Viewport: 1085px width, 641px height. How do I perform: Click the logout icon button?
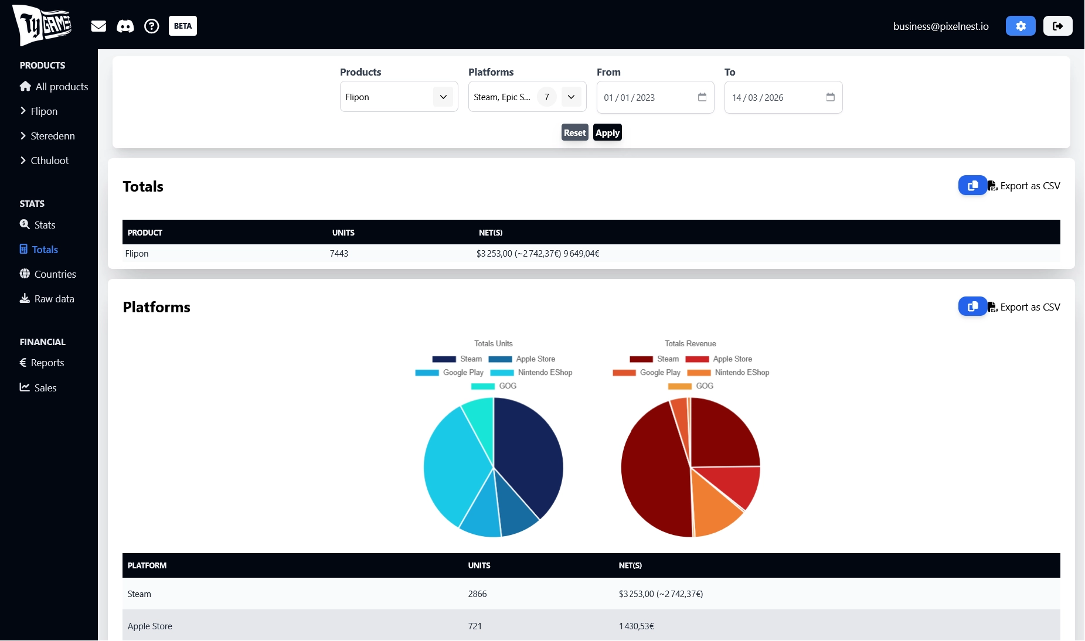pyautogui.click(x=1057, y=26)
